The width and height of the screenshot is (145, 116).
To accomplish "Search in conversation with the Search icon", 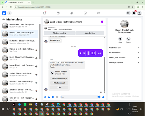I will 128,39.
